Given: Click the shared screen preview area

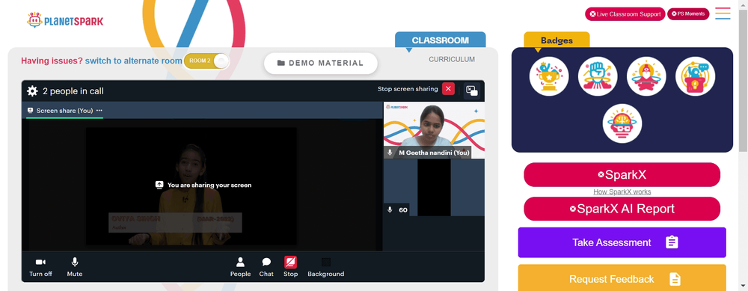Looking at the screenshot, I should pos(202,185).
